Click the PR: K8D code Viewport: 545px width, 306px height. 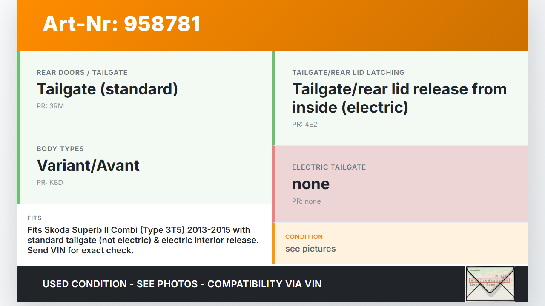click(x=50, y=182)
